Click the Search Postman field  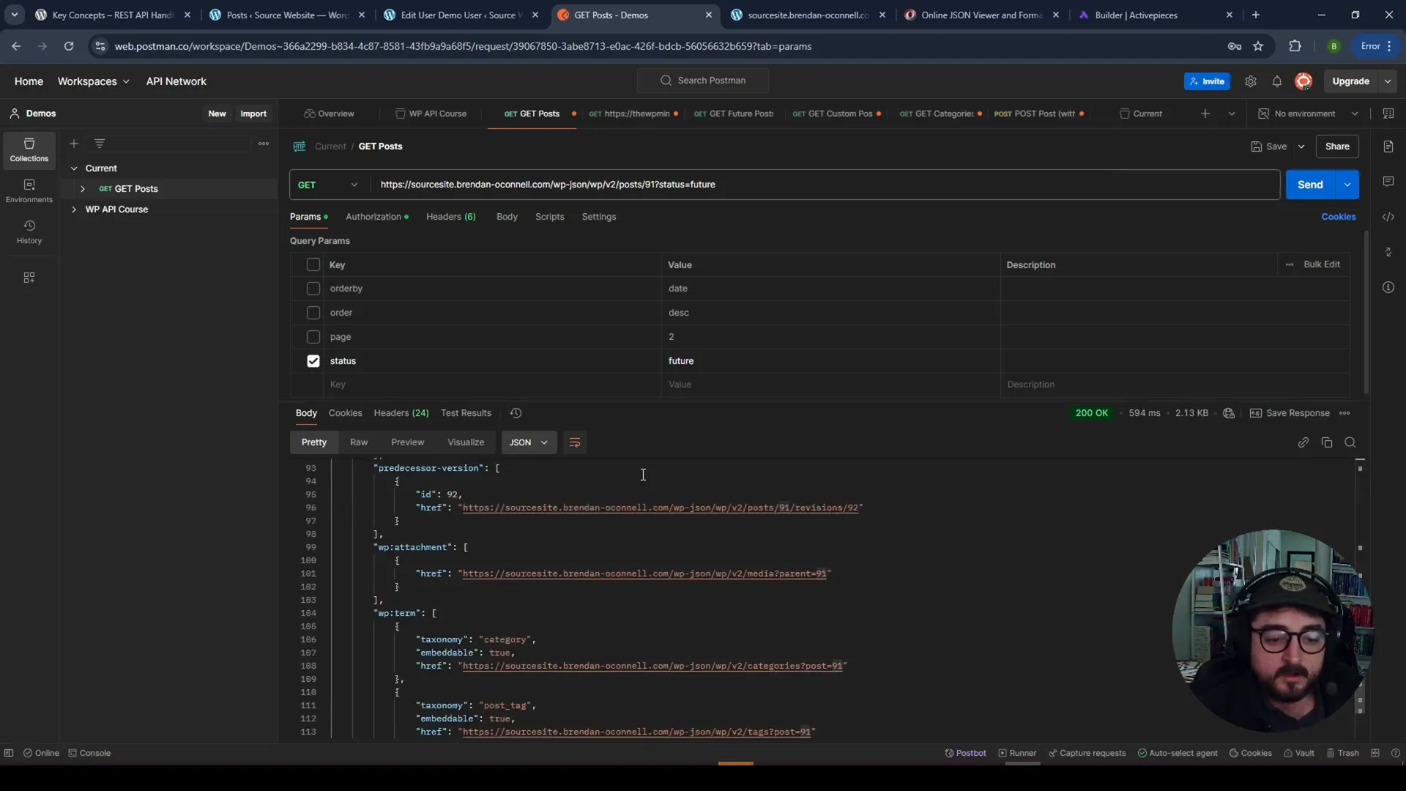click(703, 81)
